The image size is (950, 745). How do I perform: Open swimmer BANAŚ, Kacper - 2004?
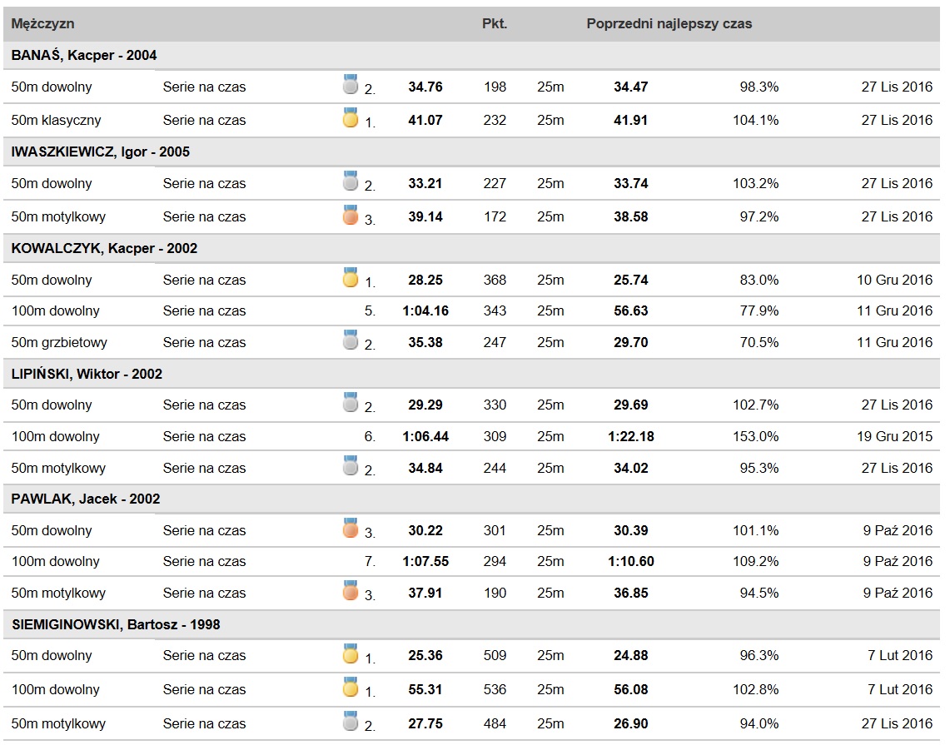(83, 55)
